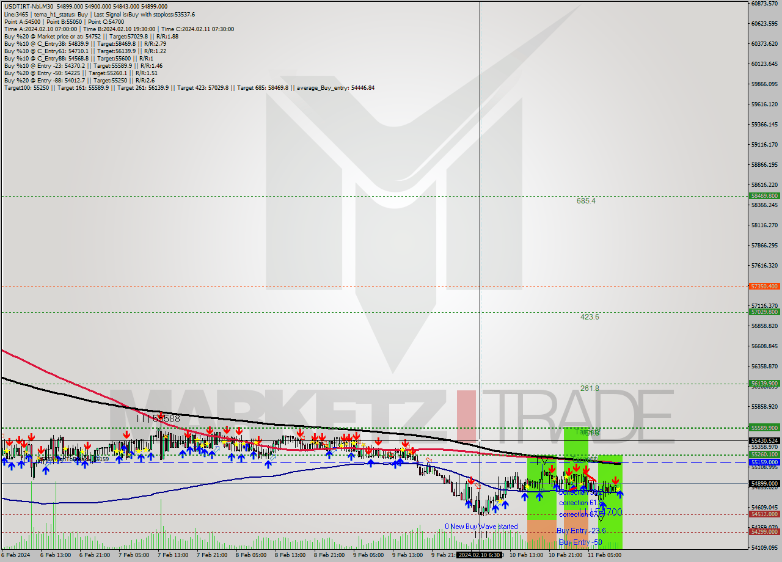
Task: Click the black 55430.524 price tag
Action: [764, 440]
